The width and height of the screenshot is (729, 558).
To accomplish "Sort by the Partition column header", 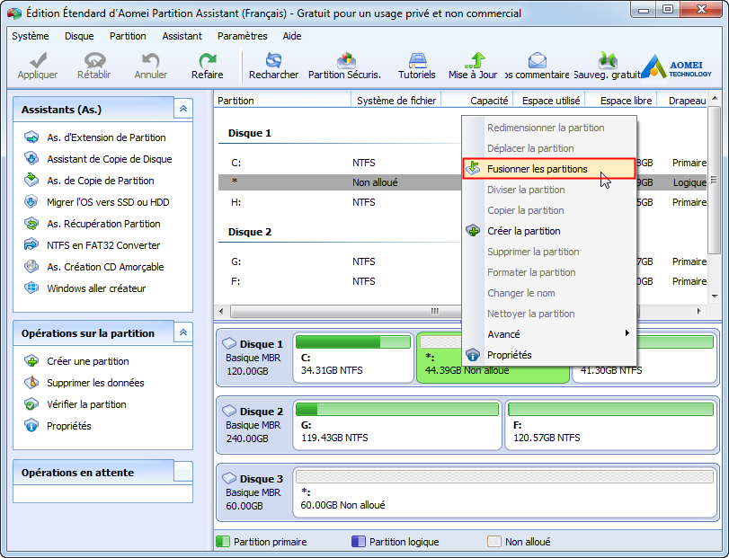I will tap(282, 101).
